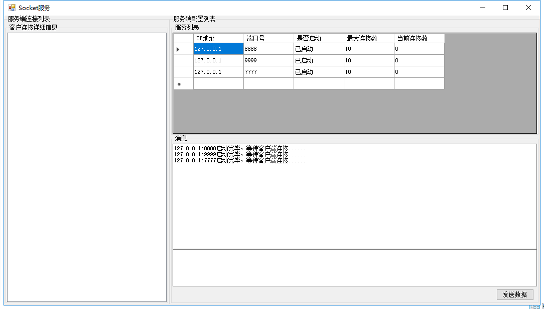This screenshot has height=309, width=544.
Task: Select the 7777 port cell
Action: click(269, 72)
